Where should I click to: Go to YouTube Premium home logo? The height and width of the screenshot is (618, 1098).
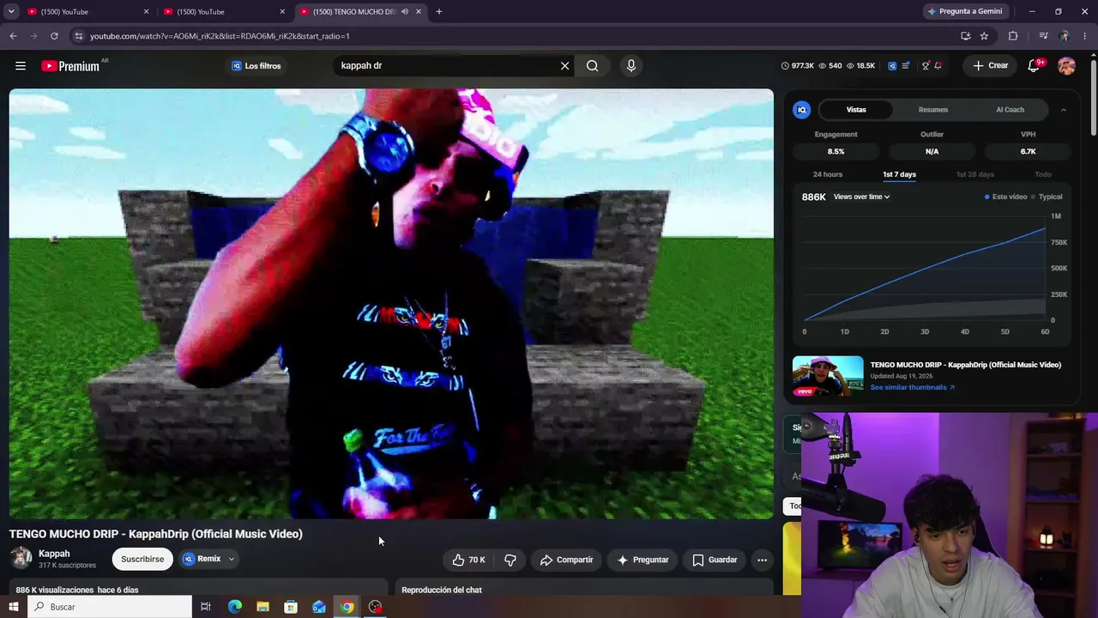tap(70, 66)
